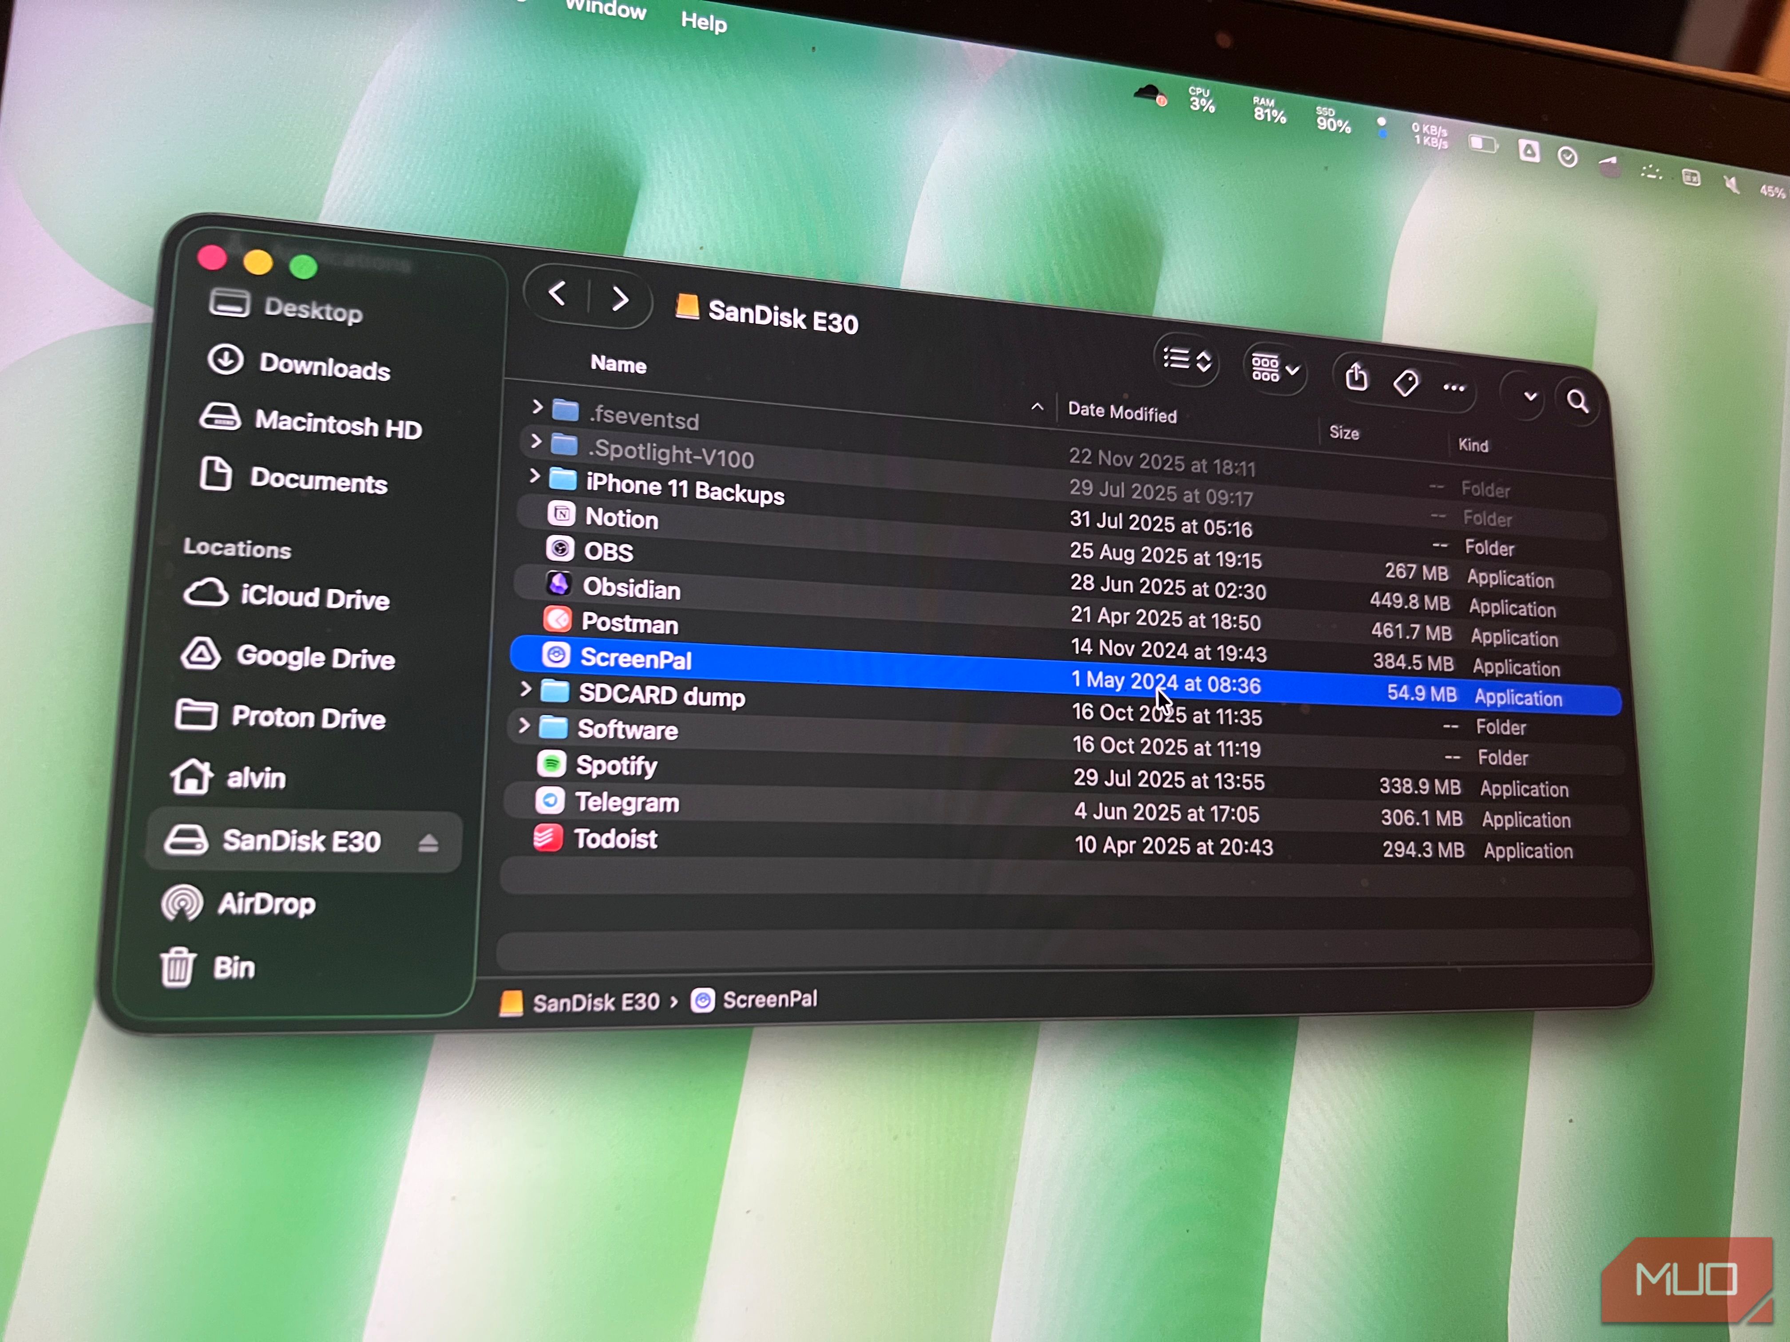Open the Bin in sidebar
This screenshot has height=1342, width=1790.
click(208, 967)
